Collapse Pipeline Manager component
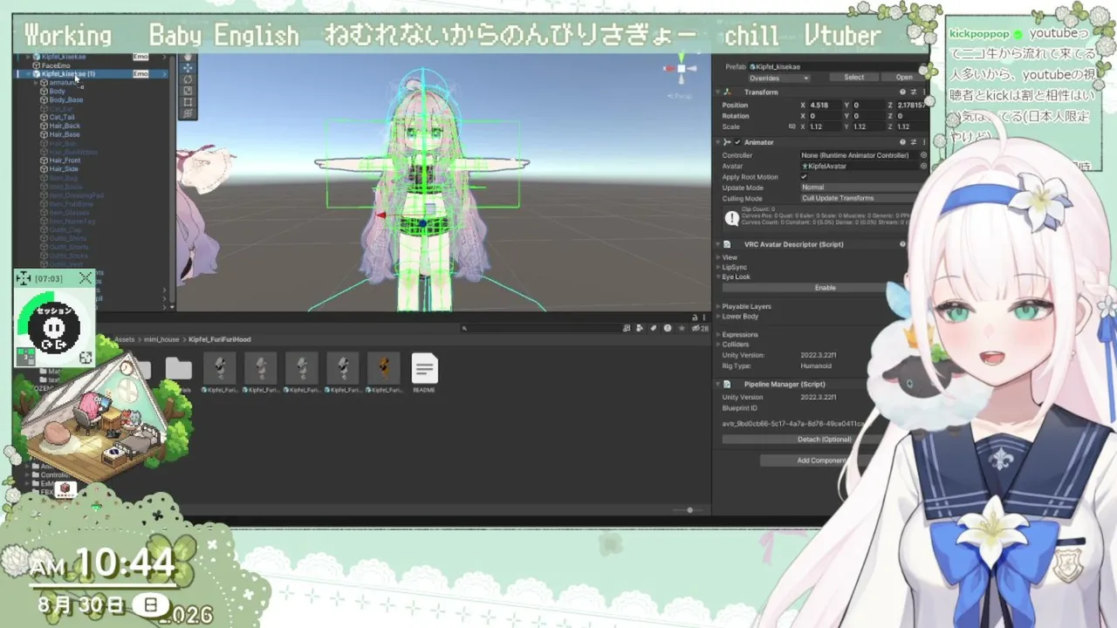Screen dimensions: 1117x628 717,384
